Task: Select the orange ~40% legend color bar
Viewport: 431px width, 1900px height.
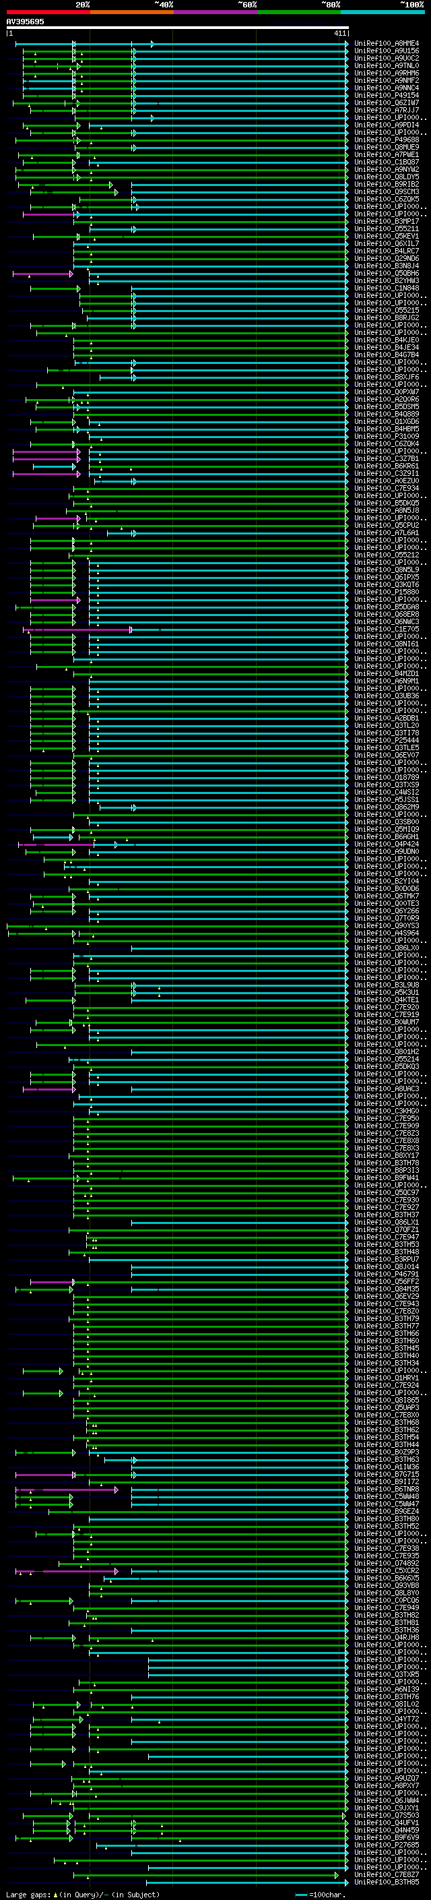Action: coord(132,13)
